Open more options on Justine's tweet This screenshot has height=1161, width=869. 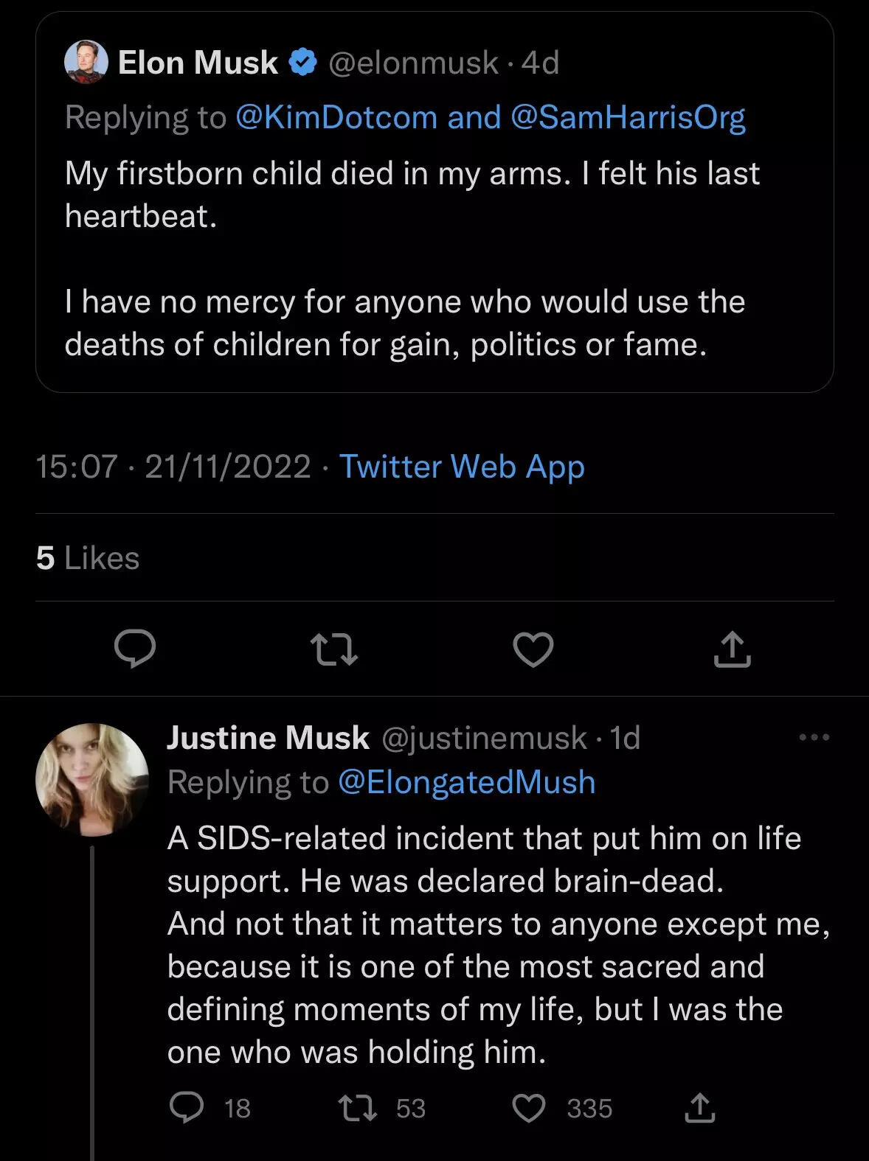point(814,737)
